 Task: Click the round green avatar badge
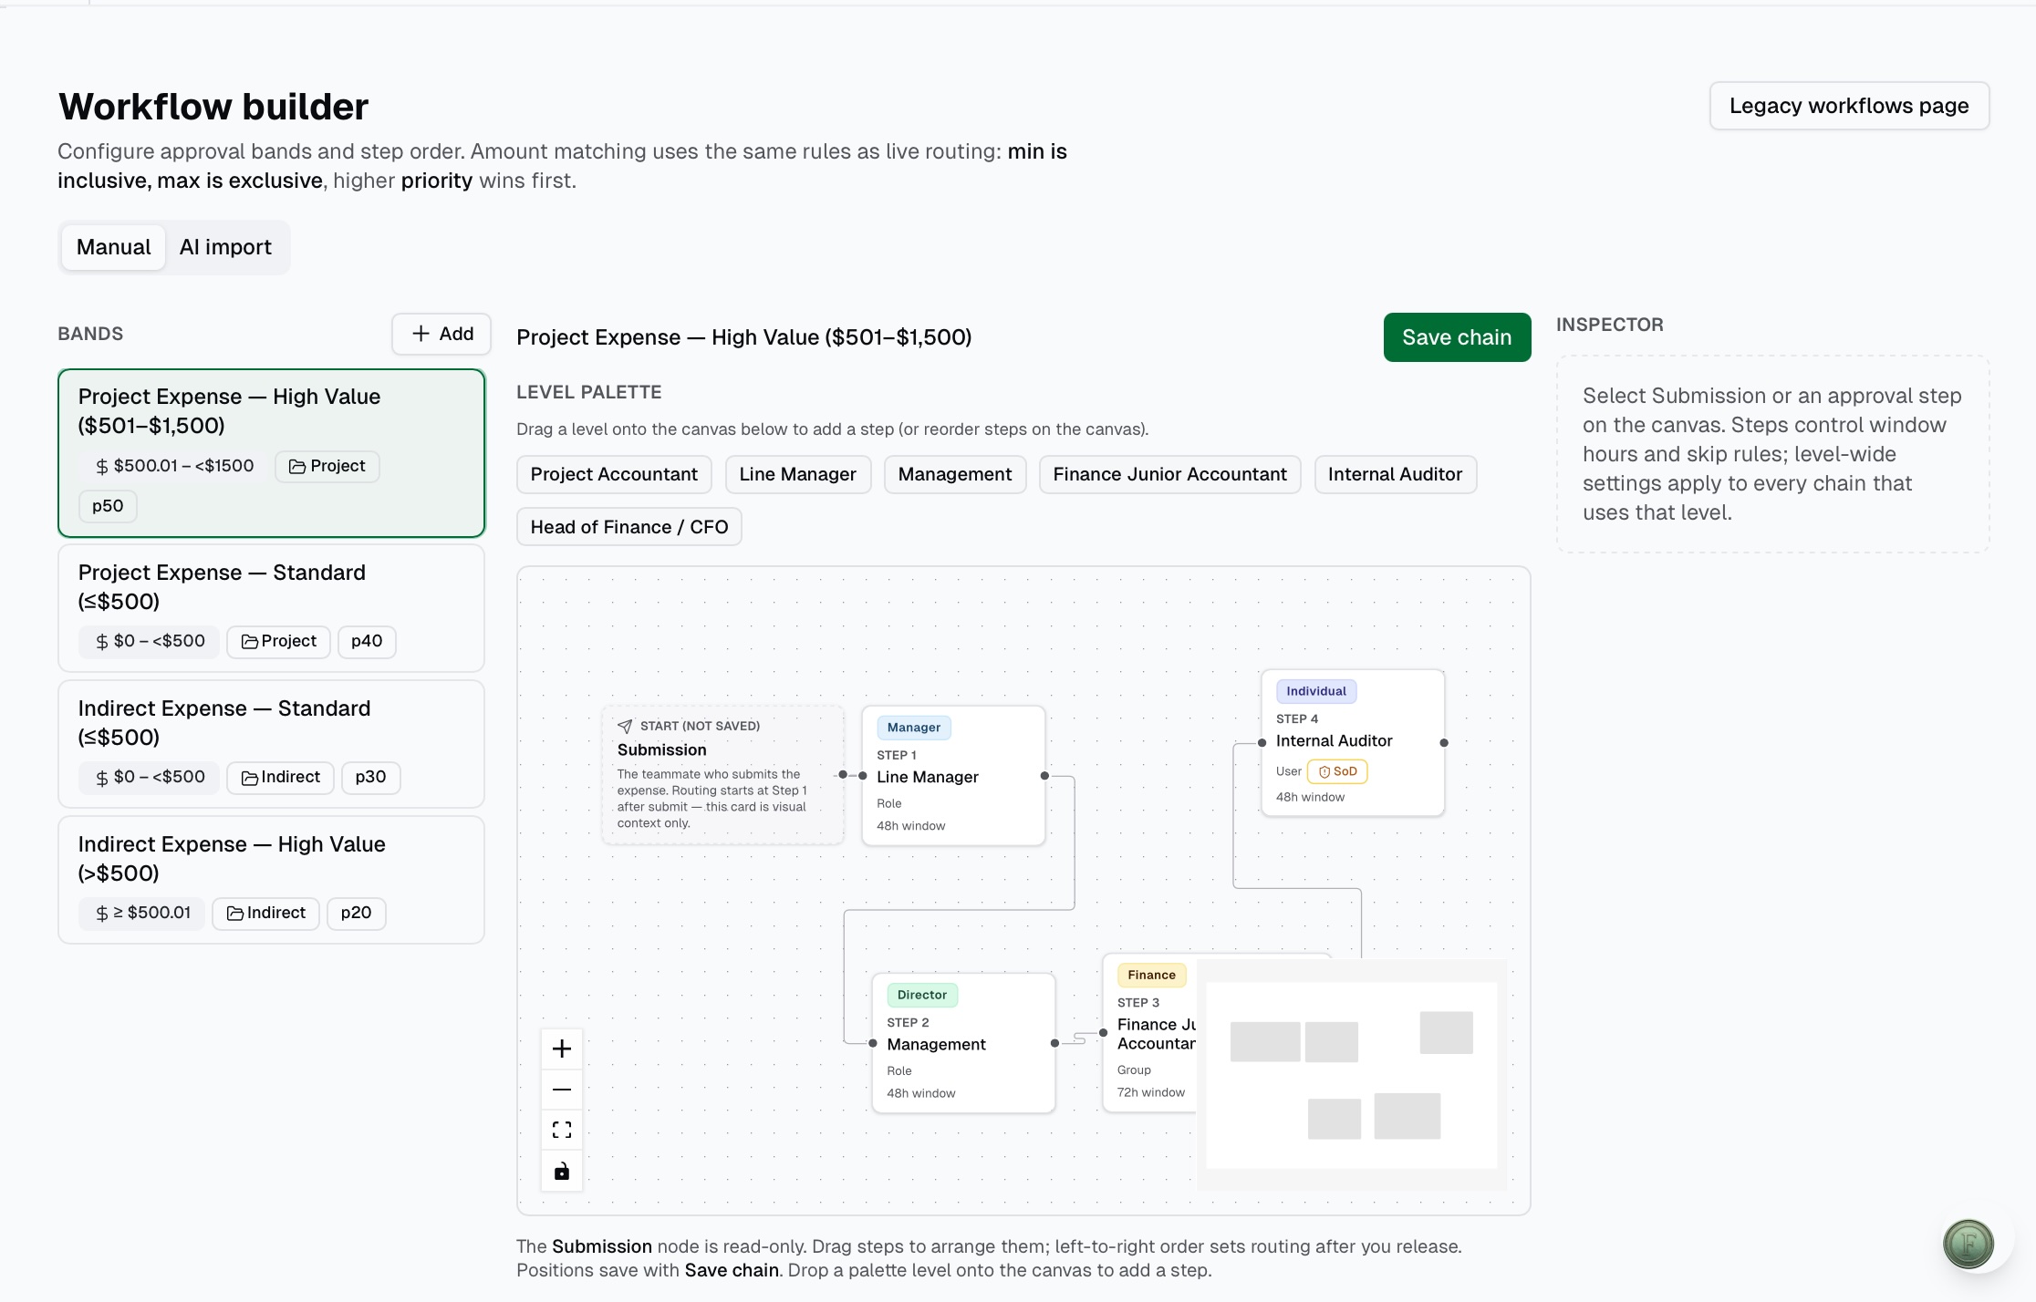click(1968, 1244)
